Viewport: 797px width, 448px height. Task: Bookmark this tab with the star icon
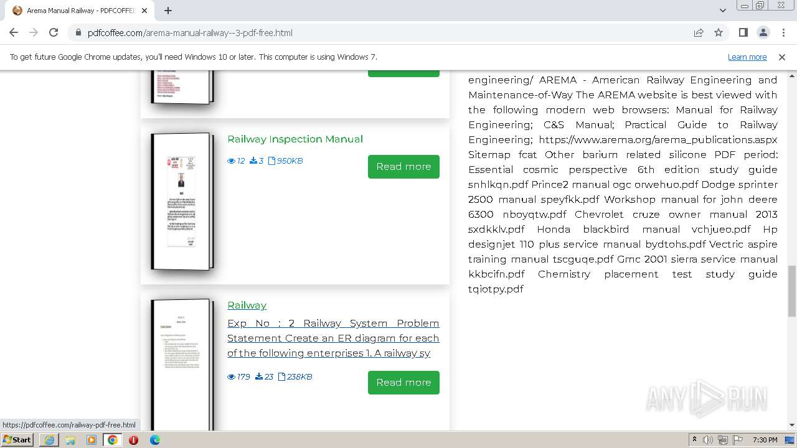click(719, 33)
